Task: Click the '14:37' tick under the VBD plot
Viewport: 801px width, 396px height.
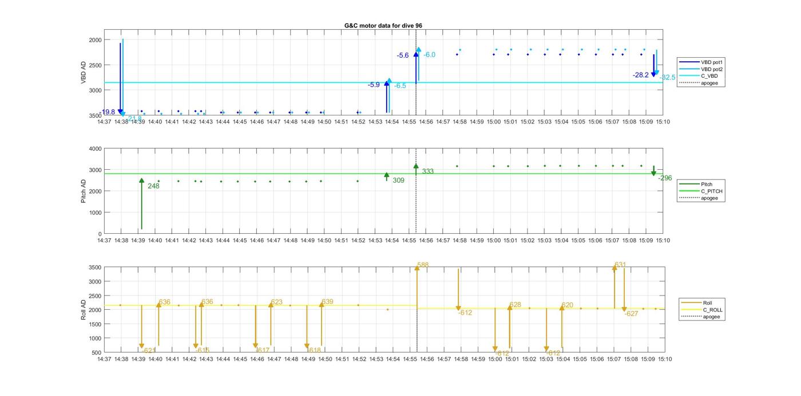Action: (x=104, y=122)
